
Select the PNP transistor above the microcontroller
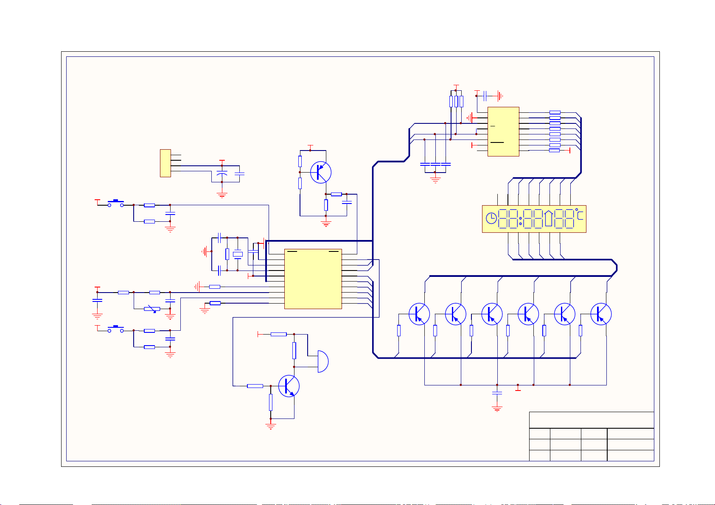tap(321, 172)
